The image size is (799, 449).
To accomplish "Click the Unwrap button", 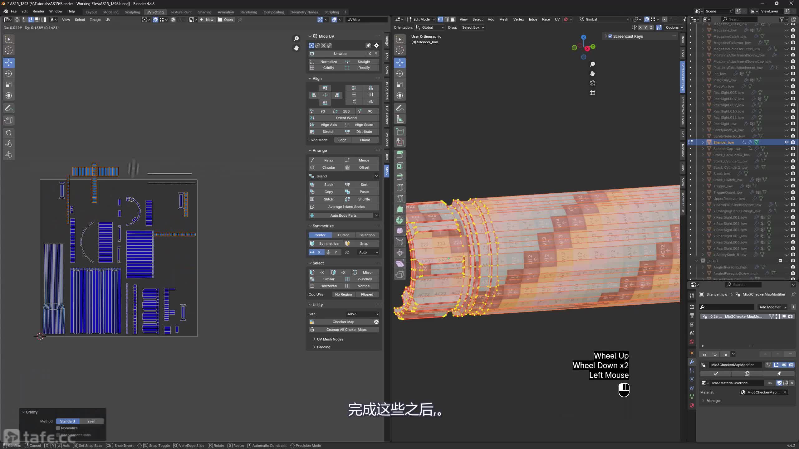I will pyautogui.click(x=340, y=54).
